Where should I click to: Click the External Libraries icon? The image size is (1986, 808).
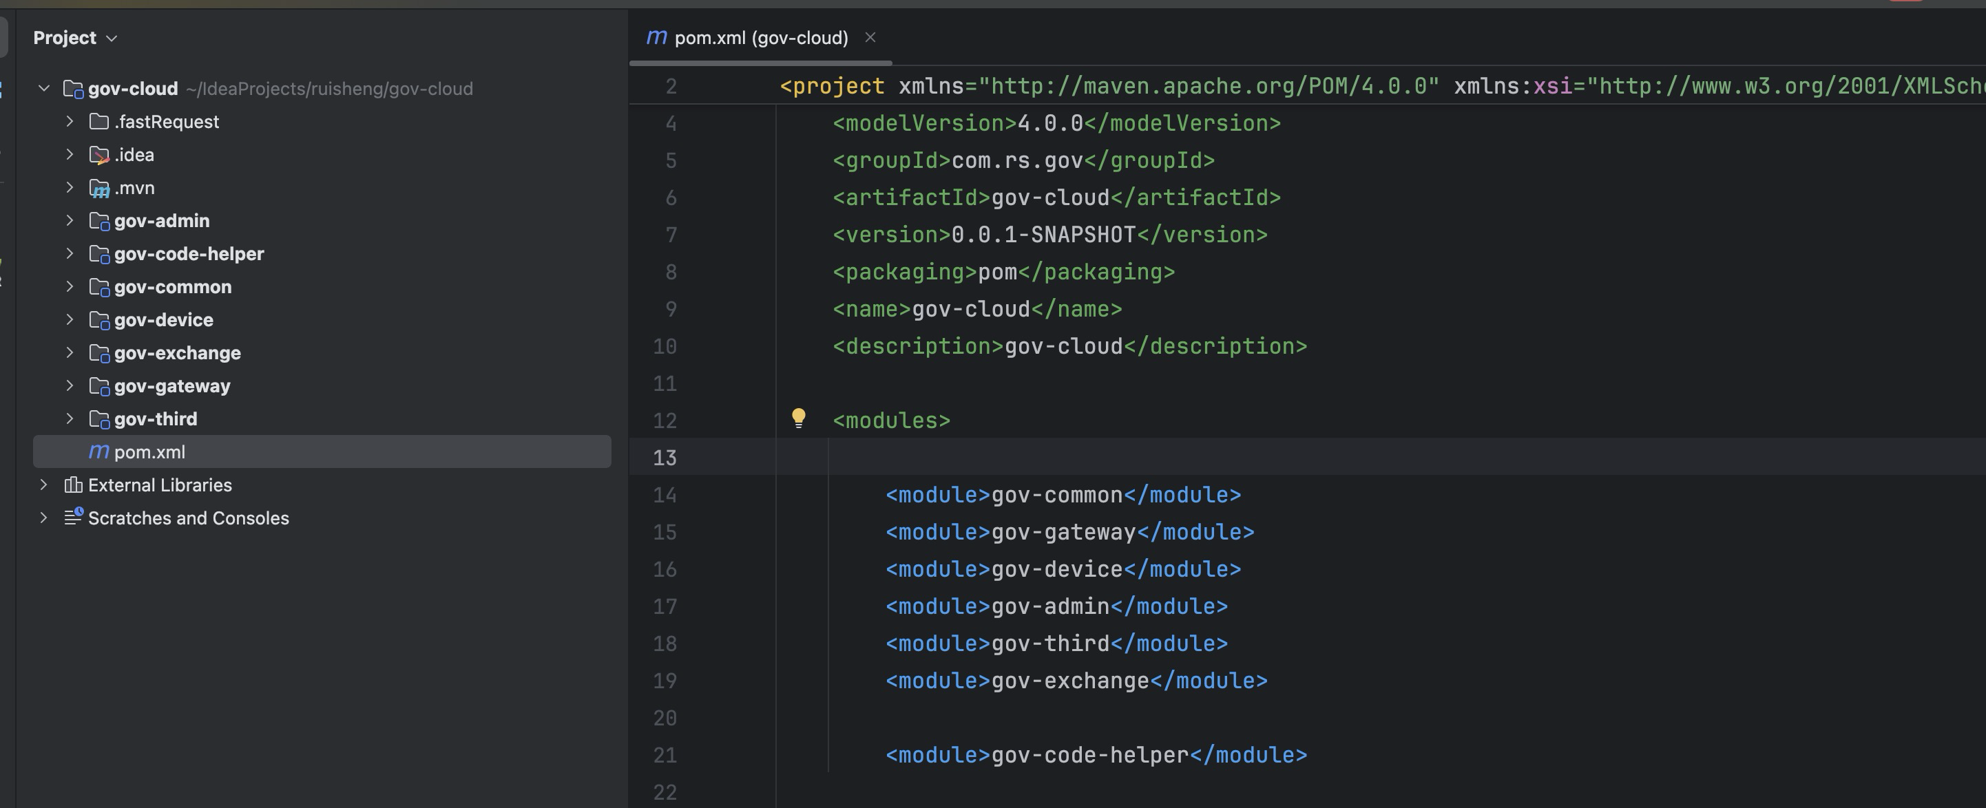[x=73, y=485]
